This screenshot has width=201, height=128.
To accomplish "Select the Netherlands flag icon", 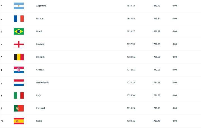I will tap(19, 83).
